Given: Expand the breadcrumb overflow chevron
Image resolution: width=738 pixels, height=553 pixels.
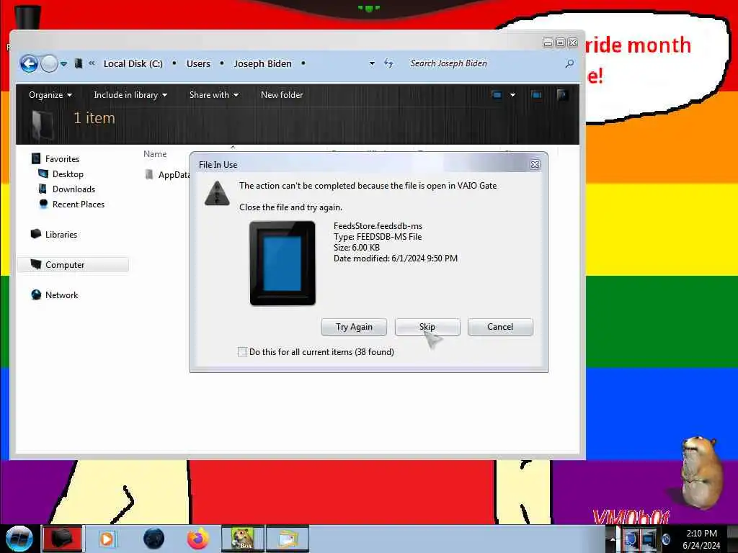Looking at the screenshot, I should coord(92,63).
